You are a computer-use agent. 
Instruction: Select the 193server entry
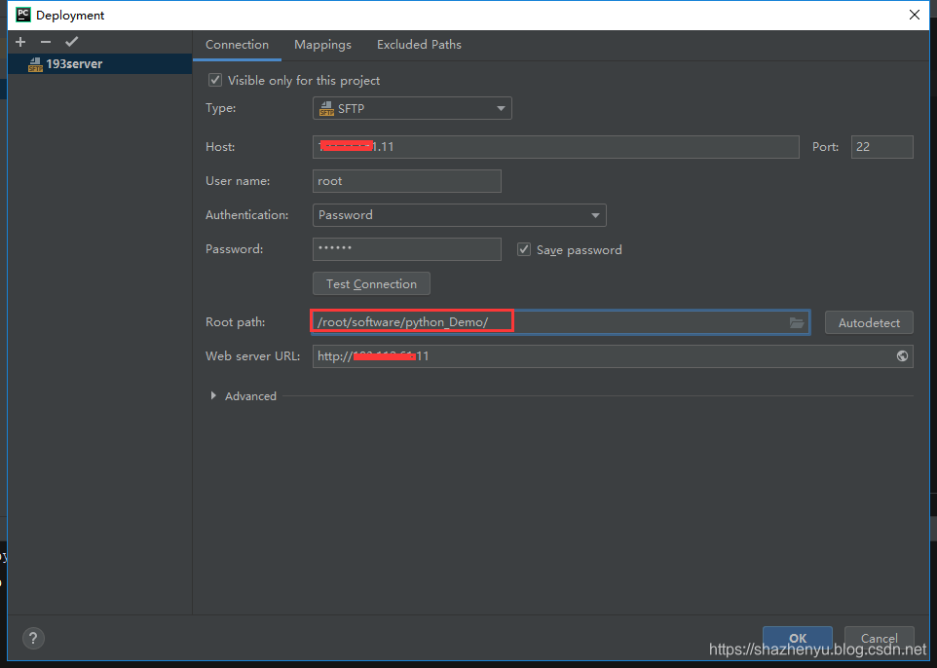click(99, 64)
